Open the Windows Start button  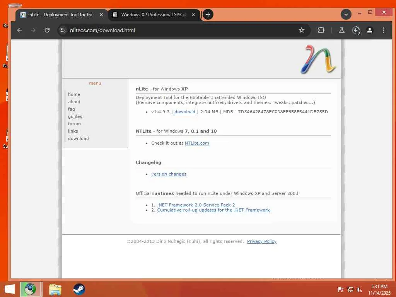pyautogui.click(x=10, y=289)
